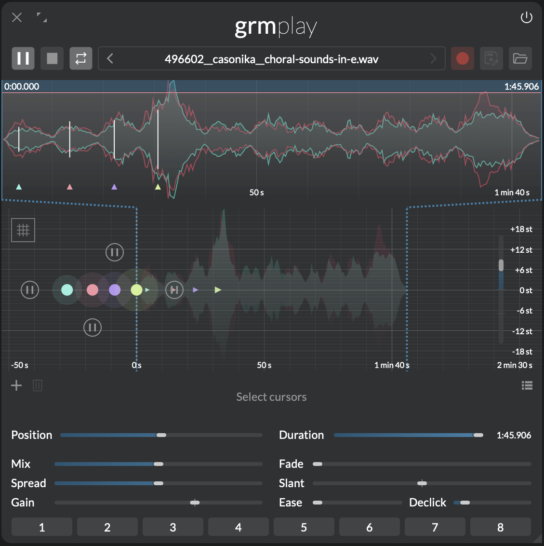Click the stop playback button

(x=52, y=59)
